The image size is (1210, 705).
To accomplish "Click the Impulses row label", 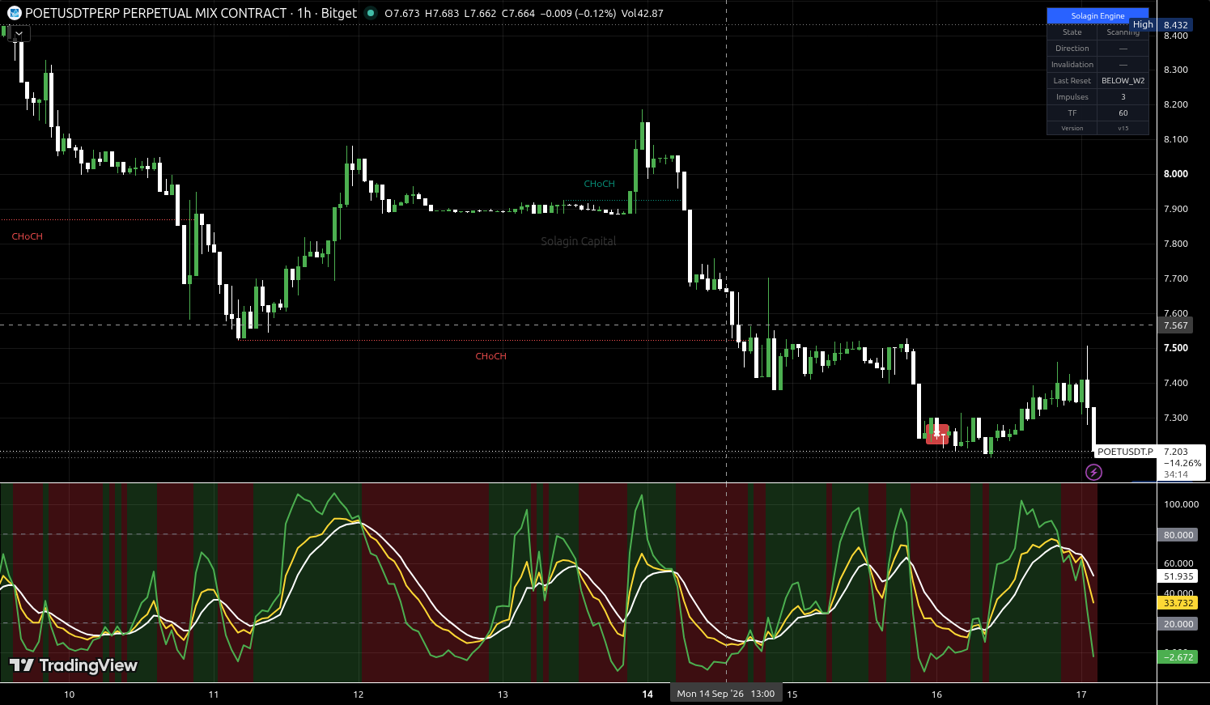I will tap(1072, 97).
